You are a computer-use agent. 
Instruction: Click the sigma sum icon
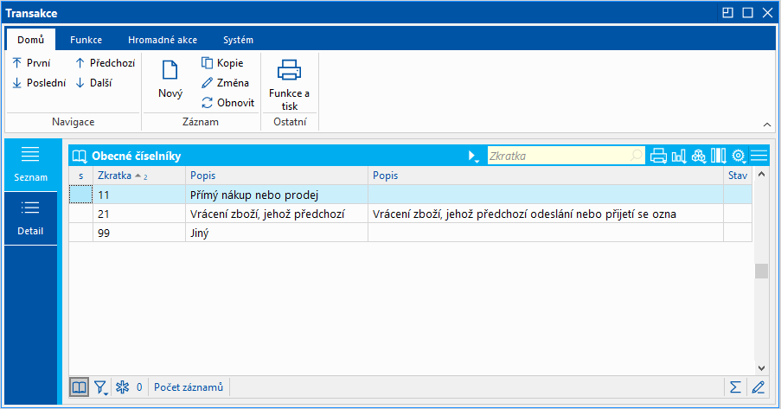[x=735, y=387]
